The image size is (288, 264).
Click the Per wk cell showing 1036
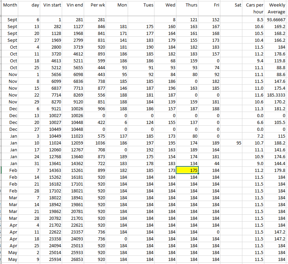[x=96, y=143]
